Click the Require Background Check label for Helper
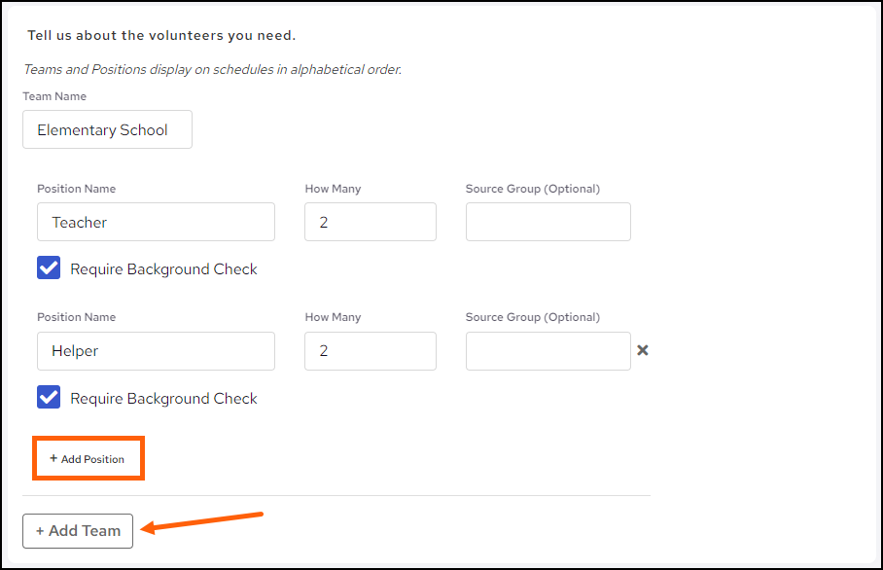 [x=163, y=399]
